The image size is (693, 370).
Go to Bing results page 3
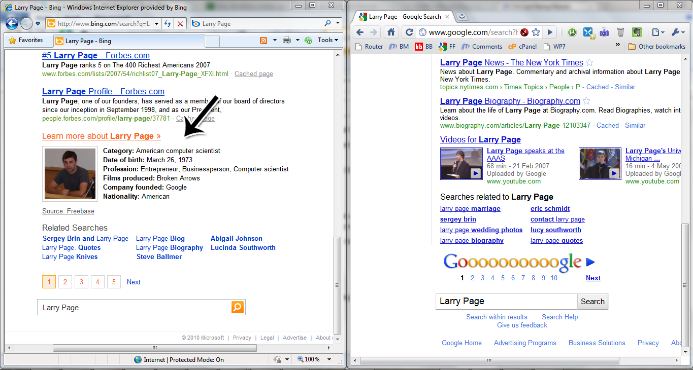[x=81, y=282]
